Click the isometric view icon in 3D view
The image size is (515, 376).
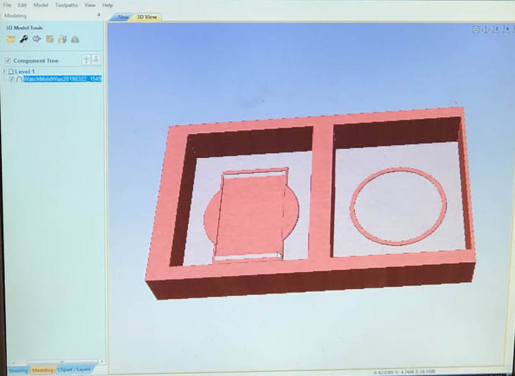pos(476,29)
